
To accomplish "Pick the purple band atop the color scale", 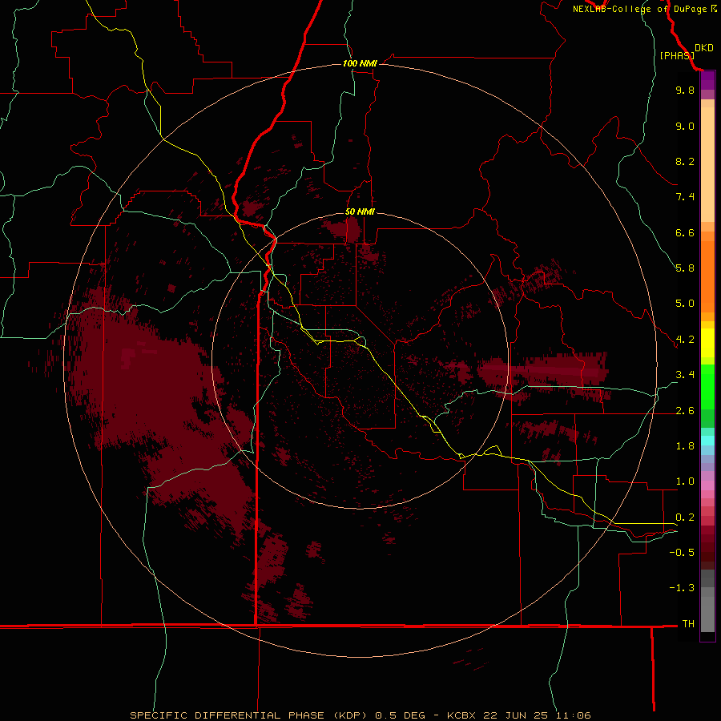I will pos(707,80).
